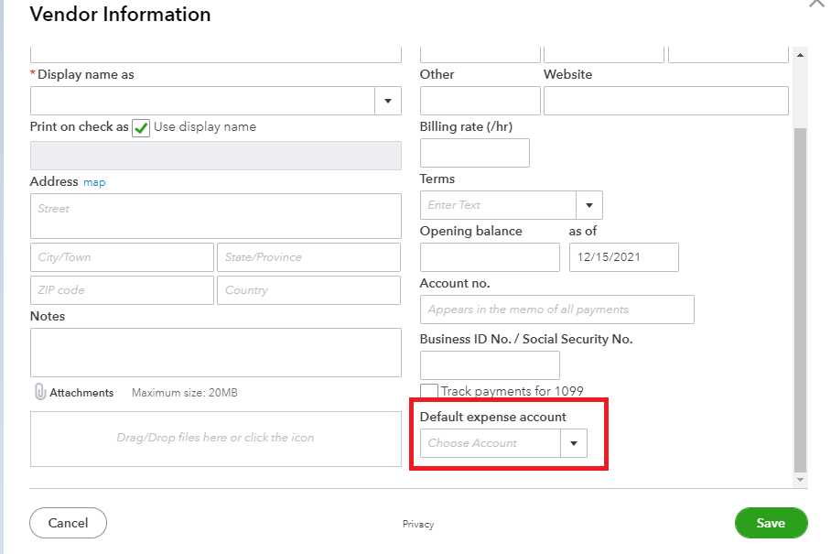Open the Privacy link
Viewport: 831px width, 554px height.
click(x=418, y=524)
